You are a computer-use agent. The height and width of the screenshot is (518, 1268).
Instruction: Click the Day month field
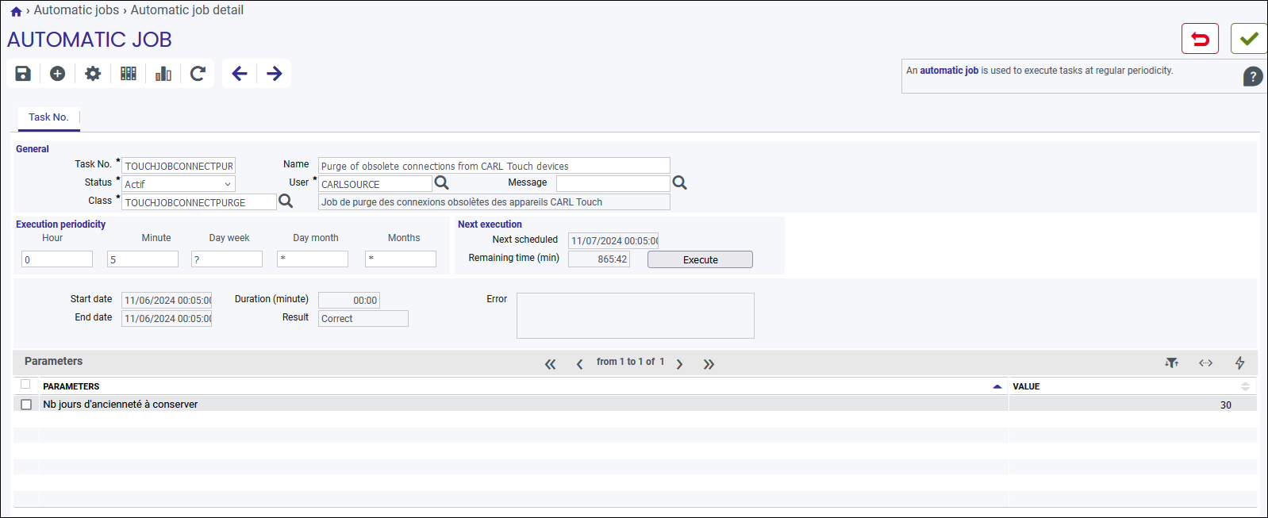coord(313,259)
